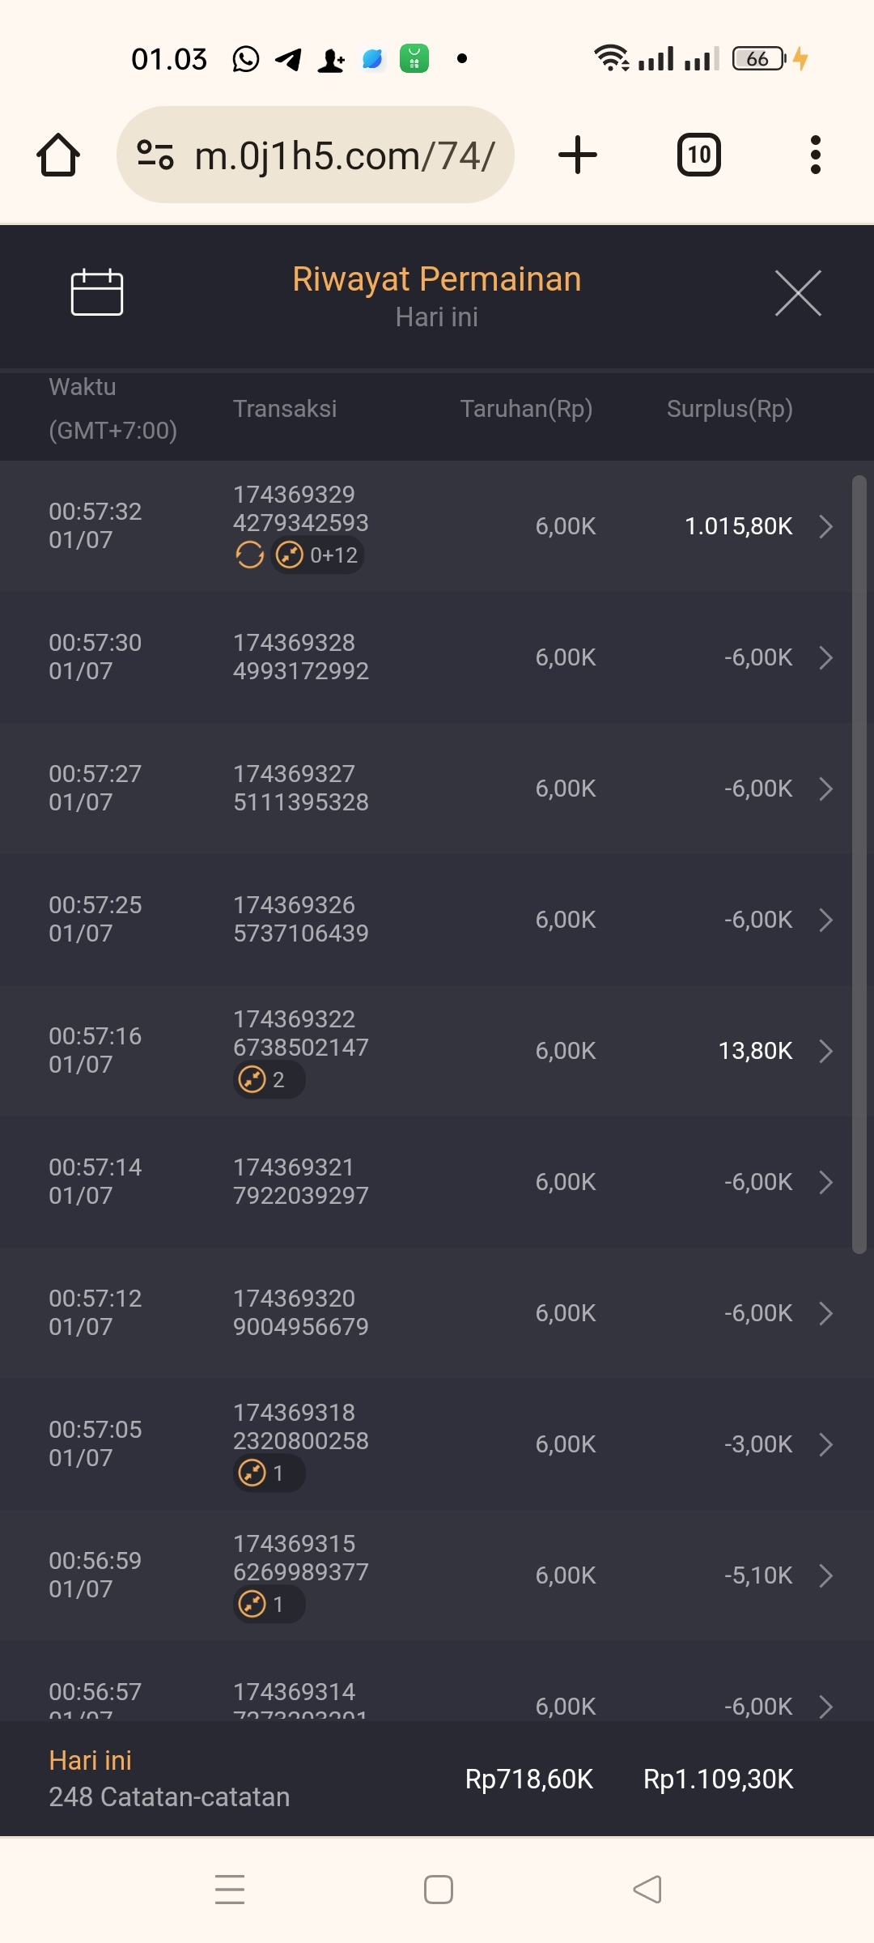Expand the -5,10K surplus transaction row
The image size is (874, 1943).
coord(825,1575)
